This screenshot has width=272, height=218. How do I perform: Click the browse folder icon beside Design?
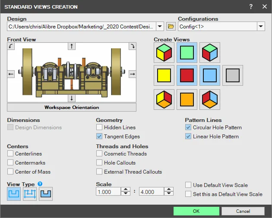click(171, 26)
